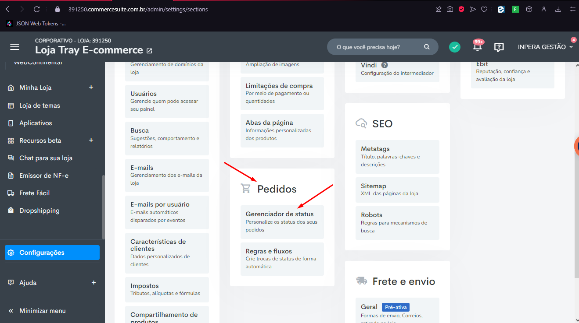This screenshot has width=579, height=323.
Task: Click the red shield adblock icon
Action: (x=461, y=9)
